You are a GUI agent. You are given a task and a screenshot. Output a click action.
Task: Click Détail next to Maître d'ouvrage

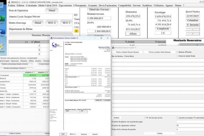pyautogui.click(x=38, y=23)
